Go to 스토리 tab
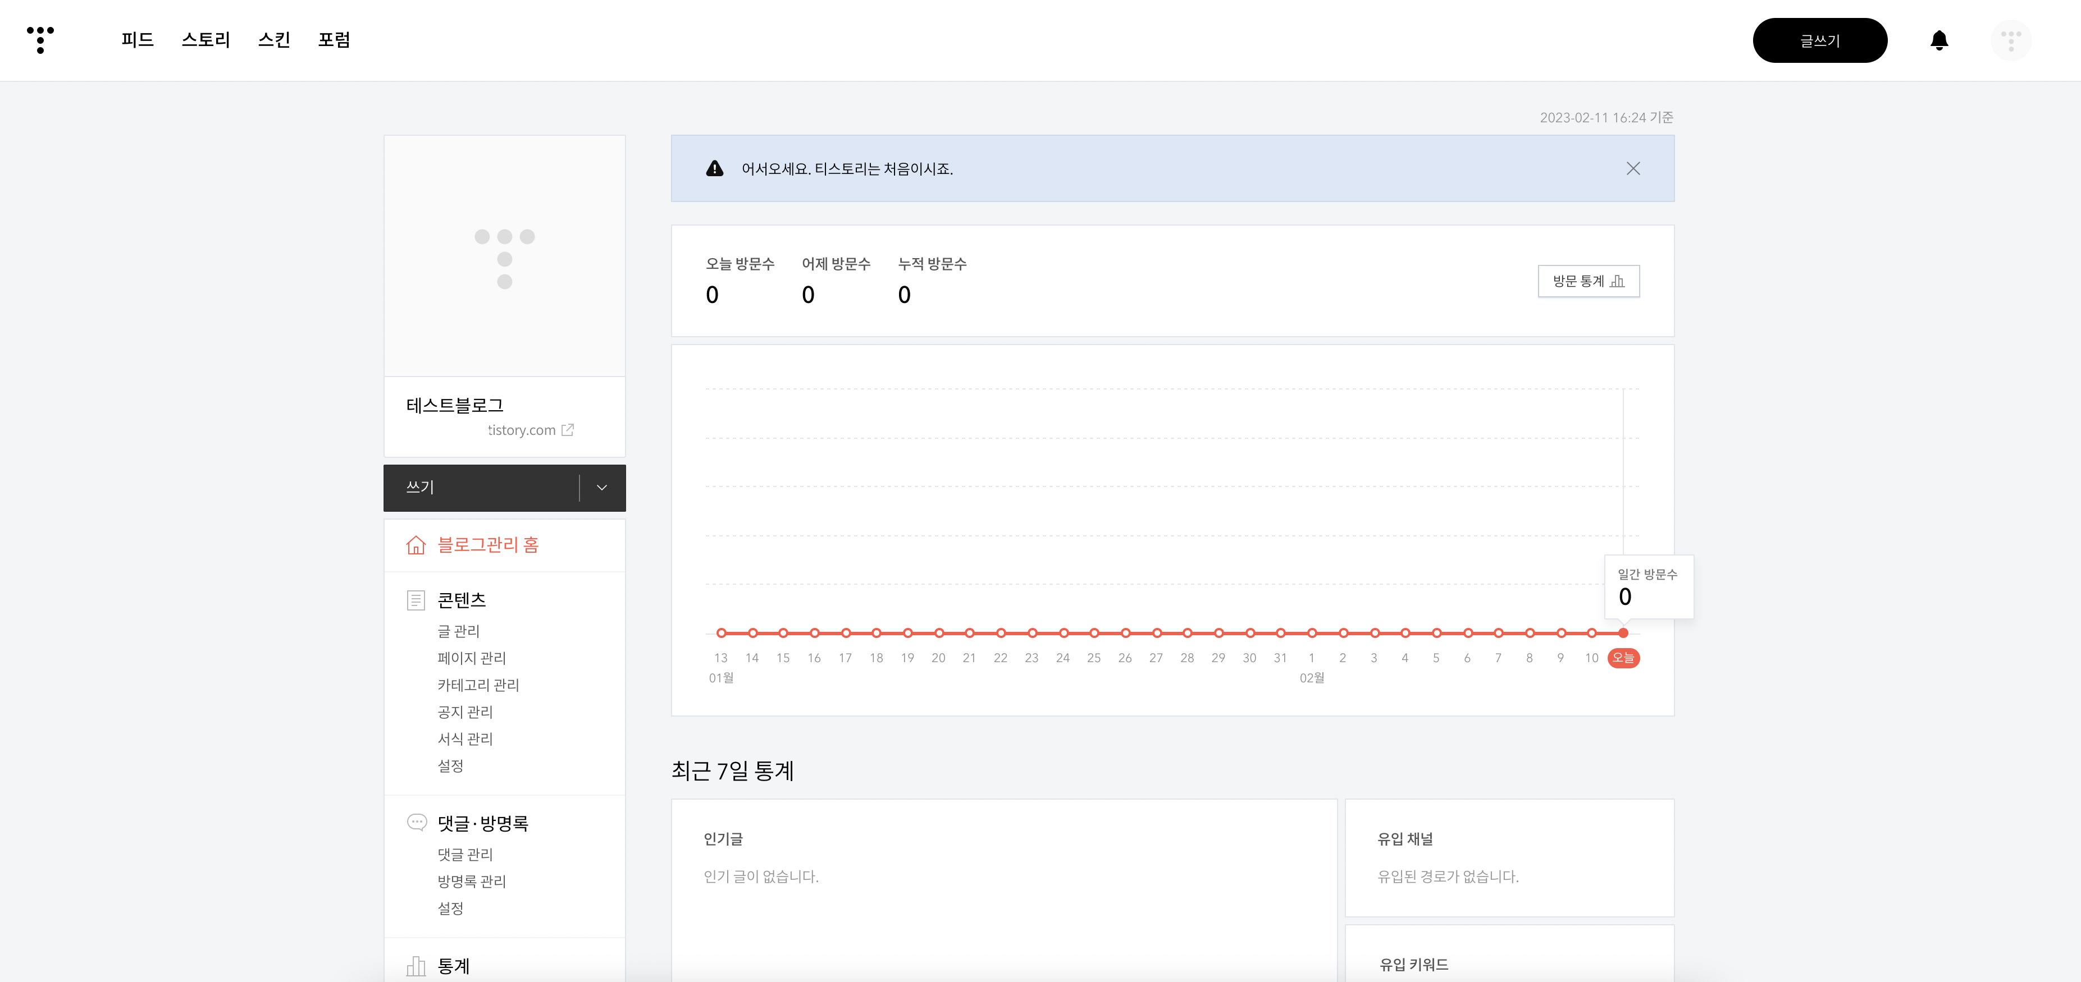Screen dimensions: 2081x982 tap(206, 40)
